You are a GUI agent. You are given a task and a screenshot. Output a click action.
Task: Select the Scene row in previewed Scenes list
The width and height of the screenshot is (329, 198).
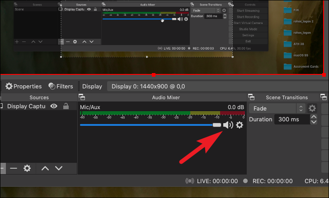36,9
